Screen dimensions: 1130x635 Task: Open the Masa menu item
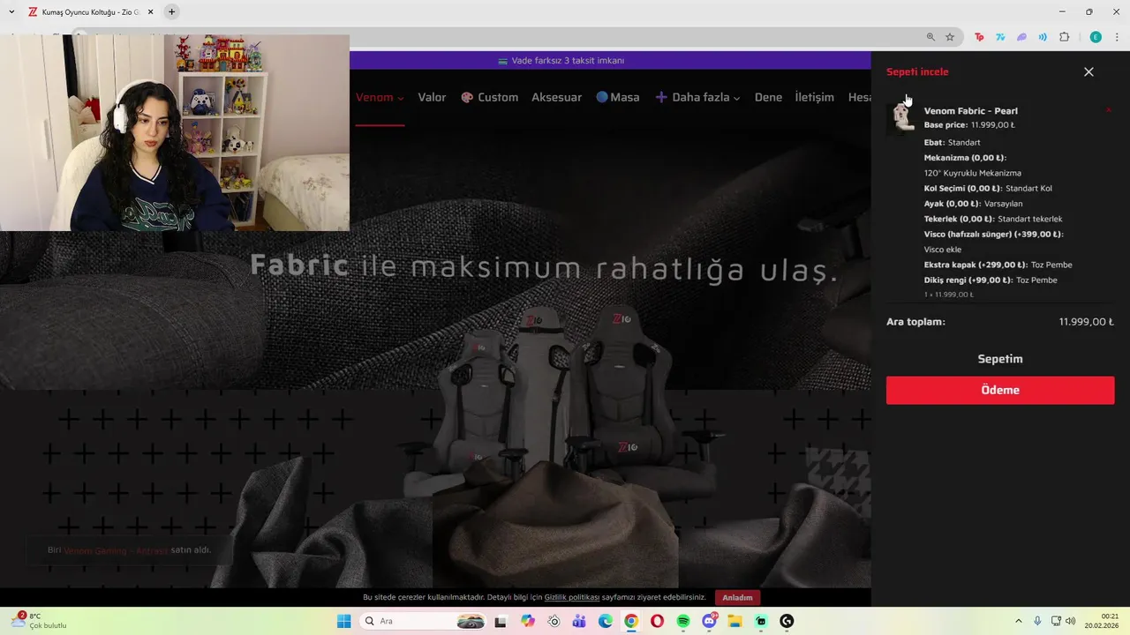[x=617, y=97]
